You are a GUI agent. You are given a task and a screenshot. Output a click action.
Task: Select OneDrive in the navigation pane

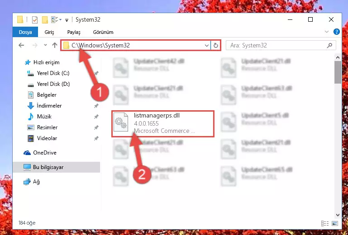pyautogui.click(x=45, y=153)
